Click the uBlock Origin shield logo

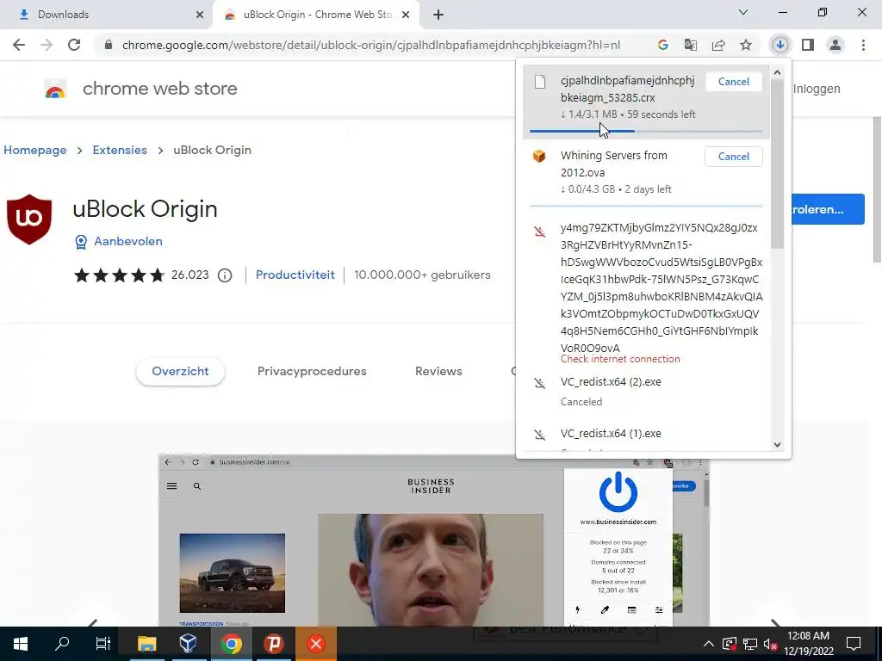[29, 219]
